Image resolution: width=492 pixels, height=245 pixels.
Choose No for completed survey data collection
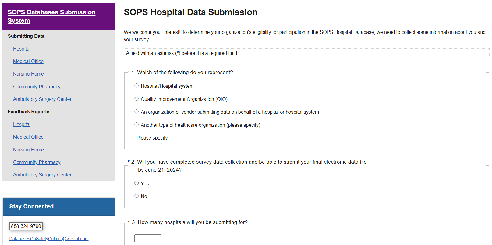tap(136, 196)
